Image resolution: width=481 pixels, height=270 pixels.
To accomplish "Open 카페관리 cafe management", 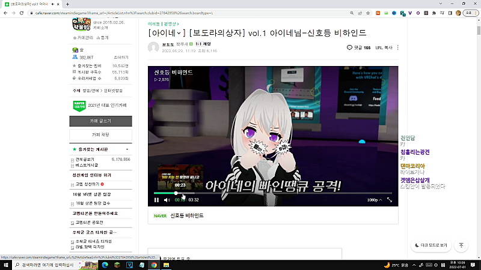I will [83, 38].
